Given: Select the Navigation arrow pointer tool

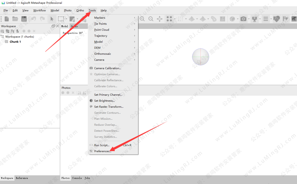Looking at the screenshot, I should [x=52, y=19].
